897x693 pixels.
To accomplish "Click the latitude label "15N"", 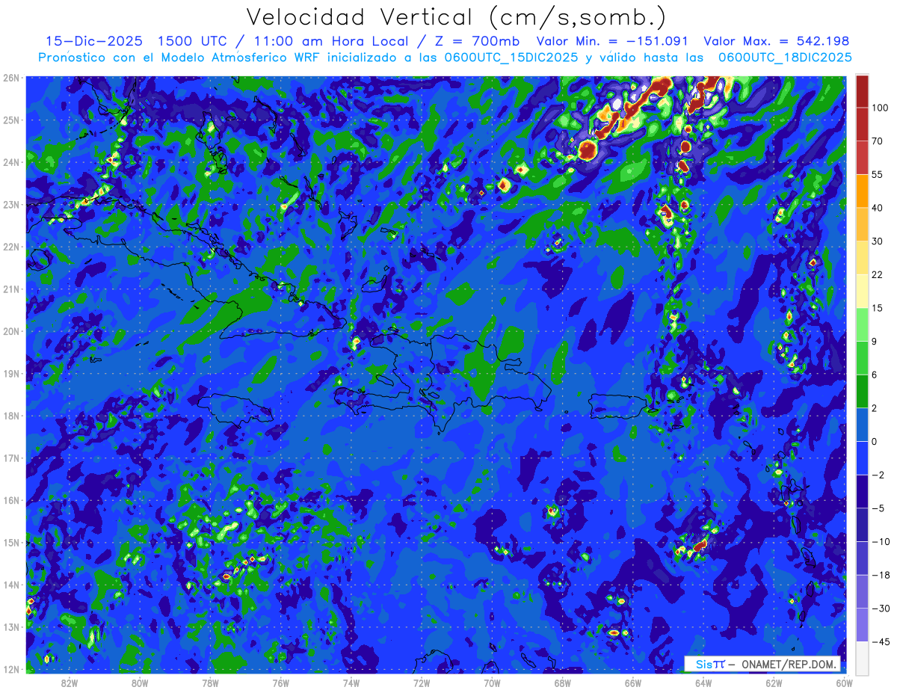I will click(x=11, y=542).
